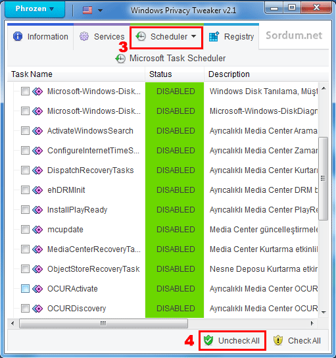Select the ActivateWindowsSearch task name
This screenshot has width=336, height=358.
coord(90,131)
